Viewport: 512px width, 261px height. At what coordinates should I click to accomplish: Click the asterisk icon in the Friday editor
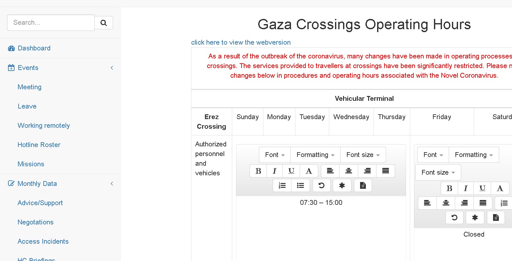[475, 218]
